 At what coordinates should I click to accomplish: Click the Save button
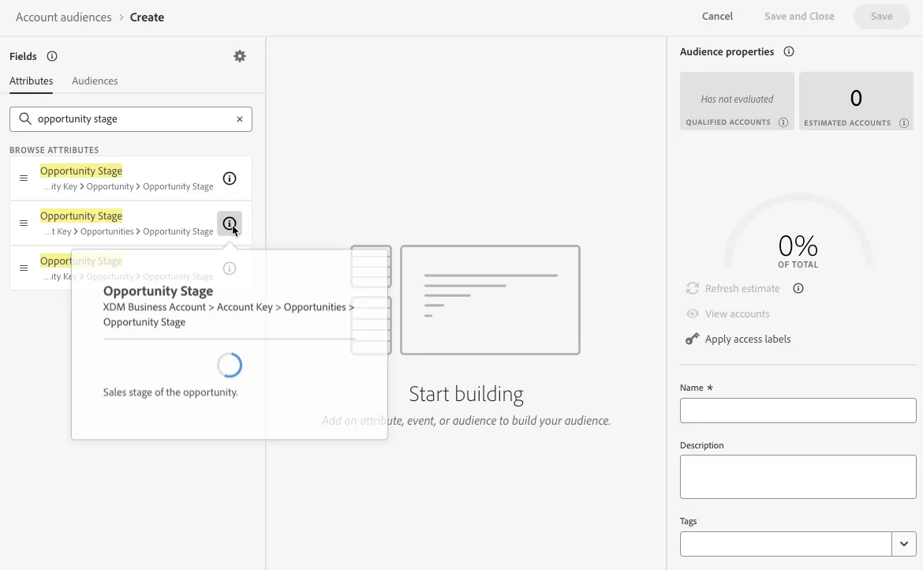click(x=882, y=17)
